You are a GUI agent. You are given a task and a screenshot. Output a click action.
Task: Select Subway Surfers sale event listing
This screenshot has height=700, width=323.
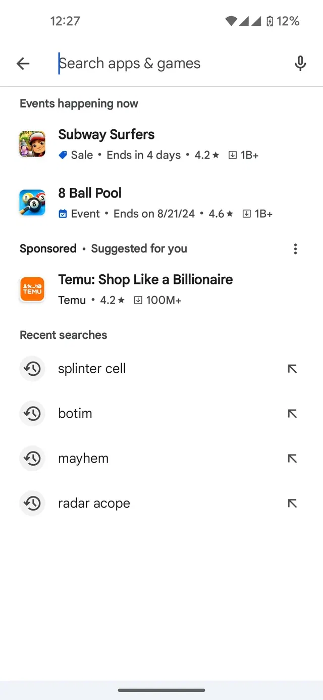coord(161,144)
